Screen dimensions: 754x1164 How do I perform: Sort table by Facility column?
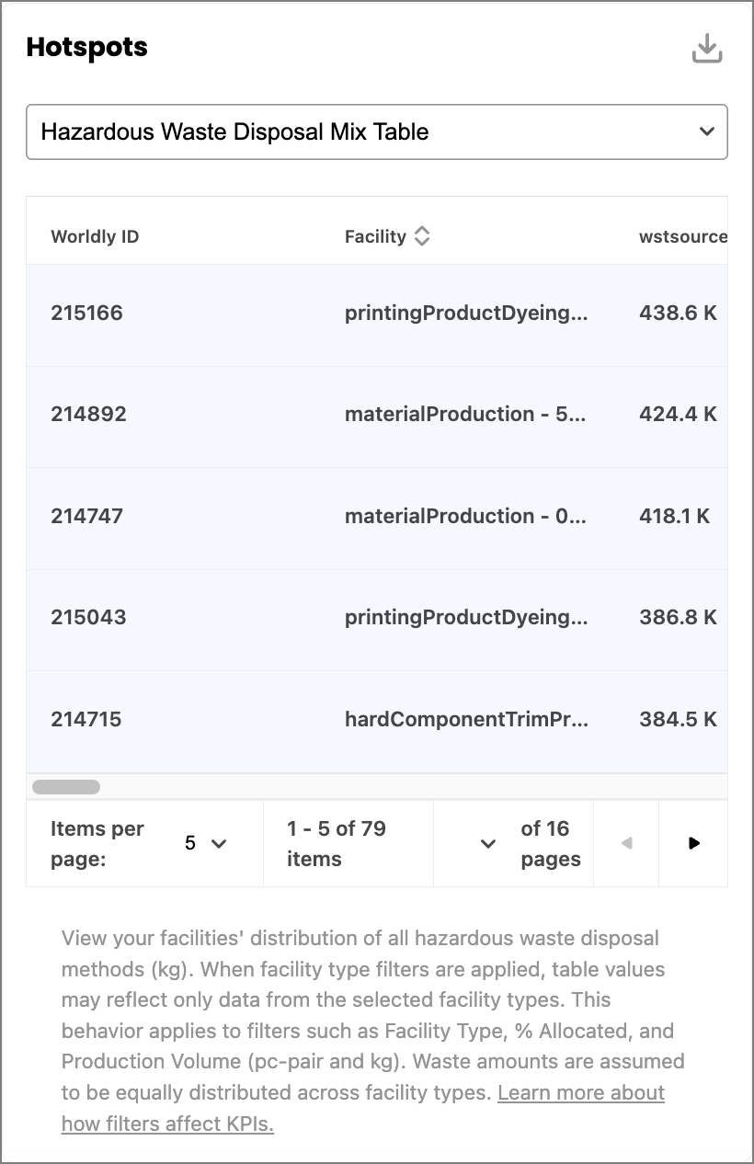point(421,236)
